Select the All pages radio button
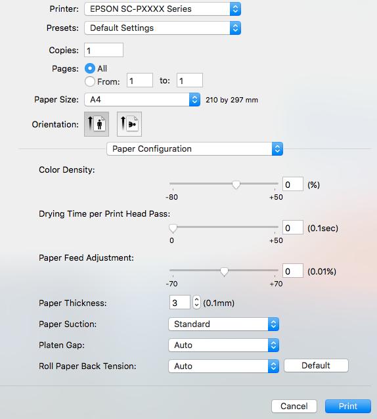The height and width of the screenshot is (419, 377). tap(90, 68)
